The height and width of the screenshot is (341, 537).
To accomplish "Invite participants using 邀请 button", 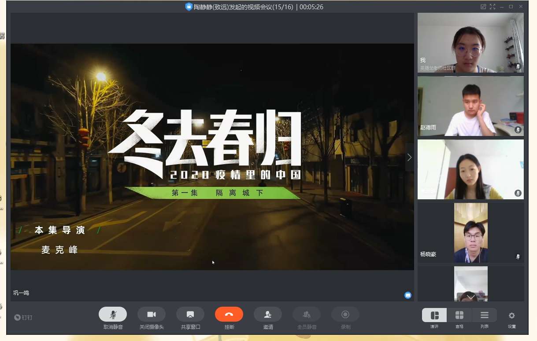I will (x=268, y=314).
